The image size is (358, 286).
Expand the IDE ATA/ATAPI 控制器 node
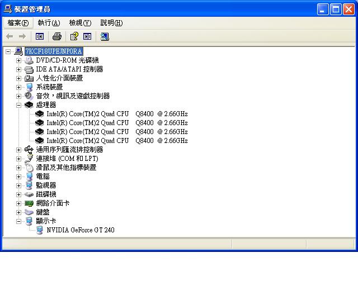18,69
